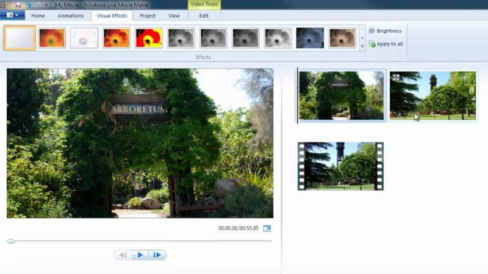Expand the full effects gallery

[362, 46]
